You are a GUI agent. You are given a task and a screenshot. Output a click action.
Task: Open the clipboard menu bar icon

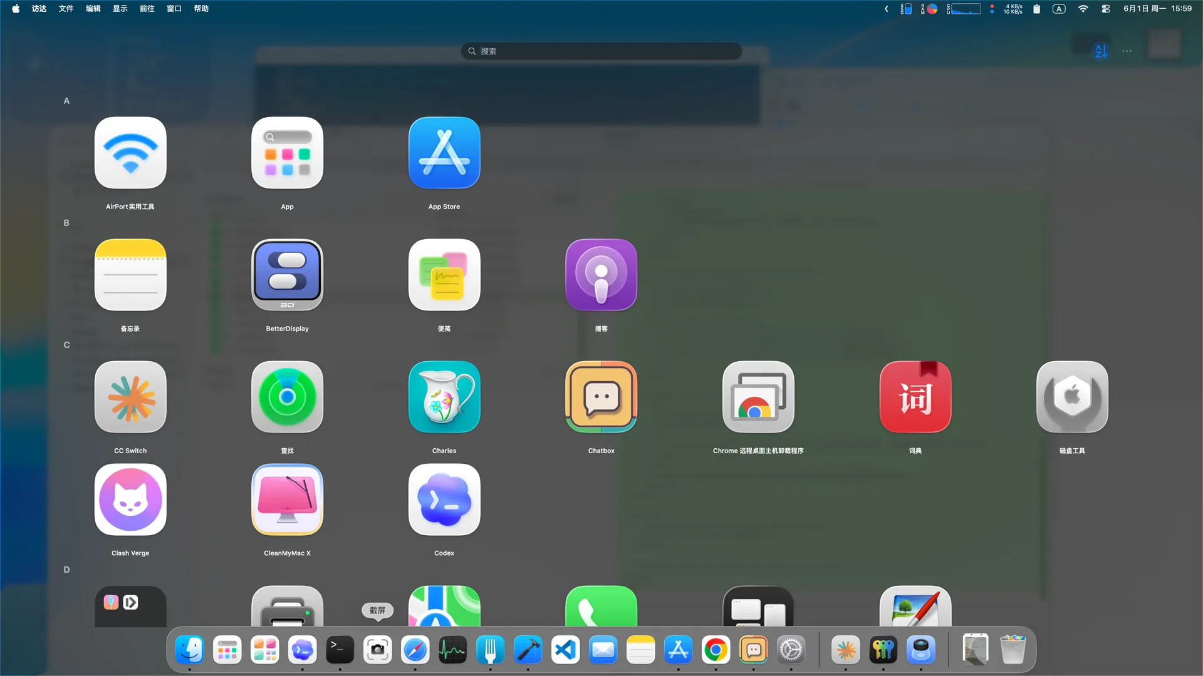tap(1036, 8)
